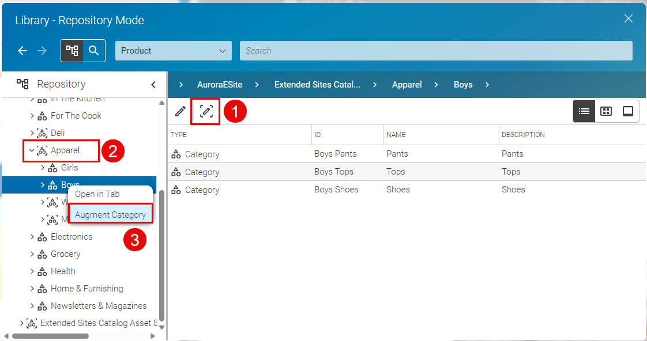Select Augment Category from the context menu

click(x=110, y=214)
